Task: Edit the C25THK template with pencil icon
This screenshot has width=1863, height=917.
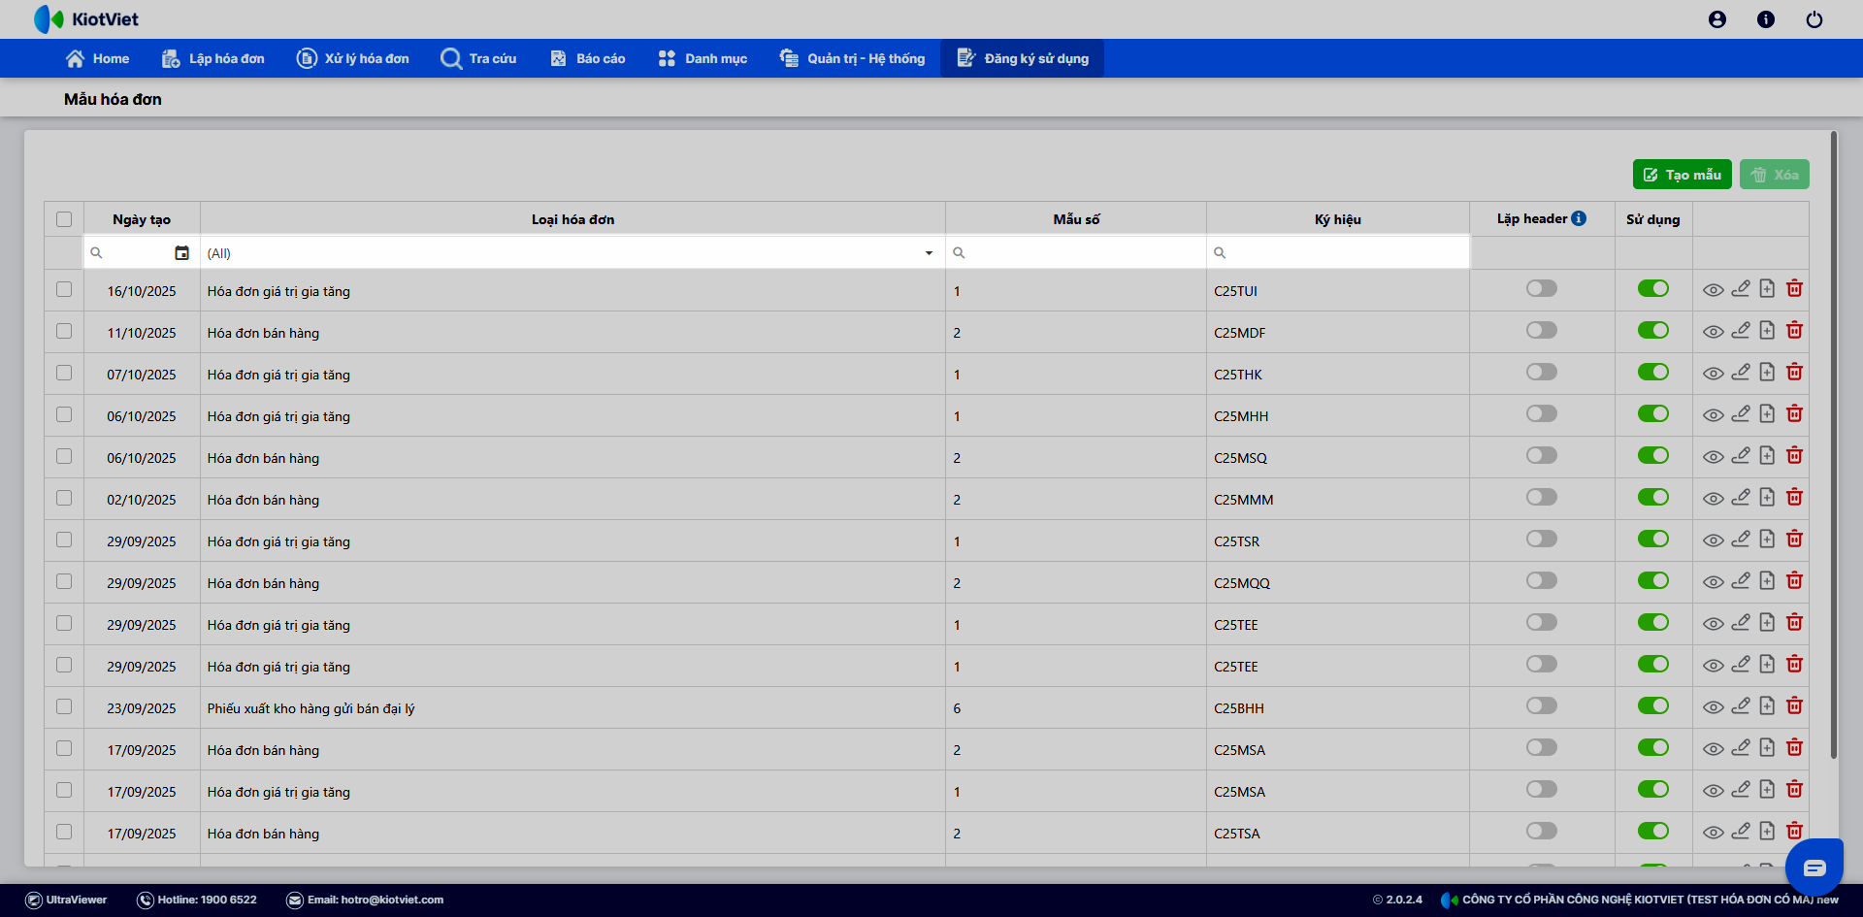Action: (1741, 372)
